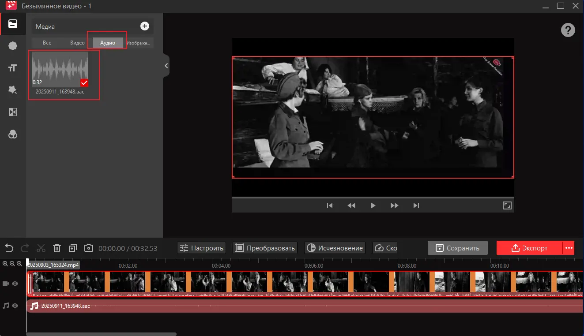Click the 00:02.00 mark on the ruler
This screenshot has height=336, width=584.
(x=128, y=266)
